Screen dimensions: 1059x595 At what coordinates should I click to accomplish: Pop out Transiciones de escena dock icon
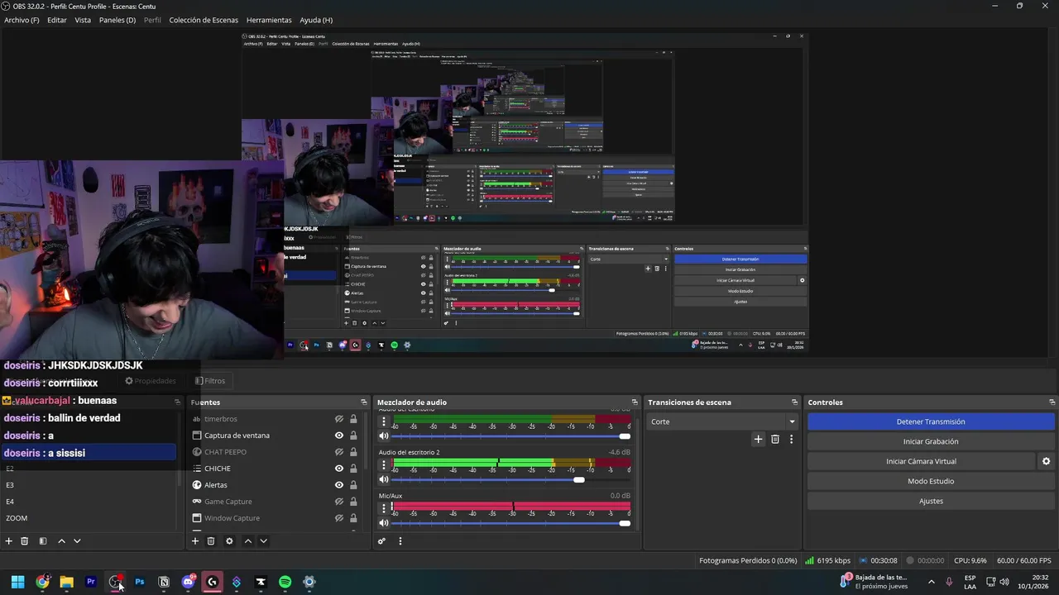point(796,402)
